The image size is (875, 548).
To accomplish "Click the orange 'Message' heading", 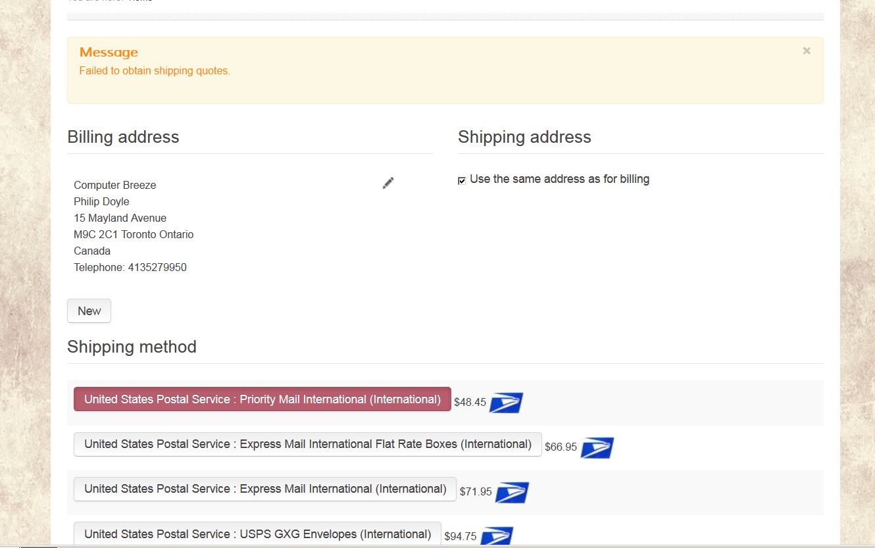I will (x=109, y=53).
